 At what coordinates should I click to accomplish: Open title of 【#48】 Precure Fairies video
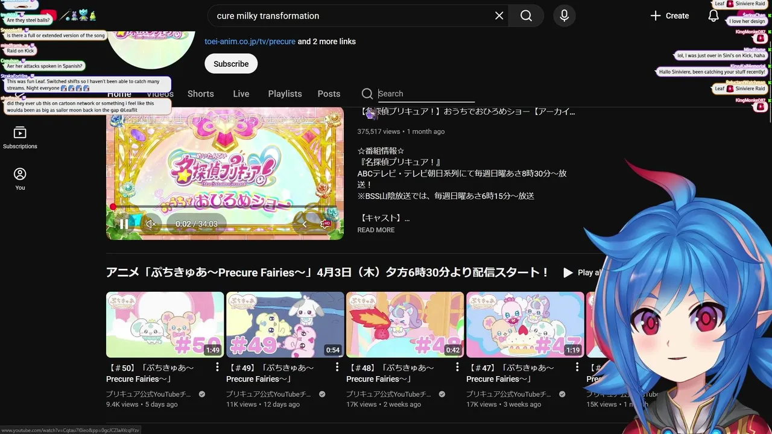click(390, 373)
